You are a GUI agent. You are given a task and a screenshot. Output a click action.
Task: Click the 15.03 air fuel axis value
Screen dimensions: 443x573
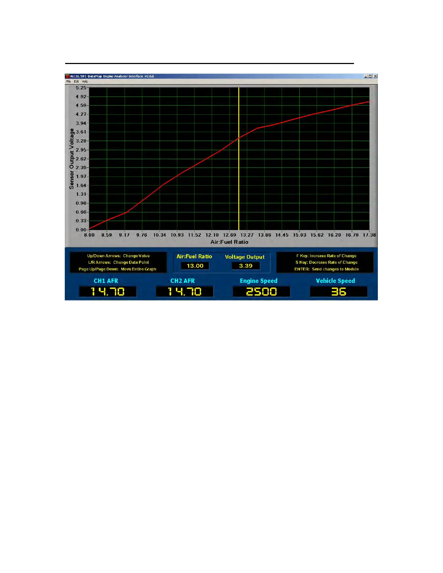coord(300,235)
